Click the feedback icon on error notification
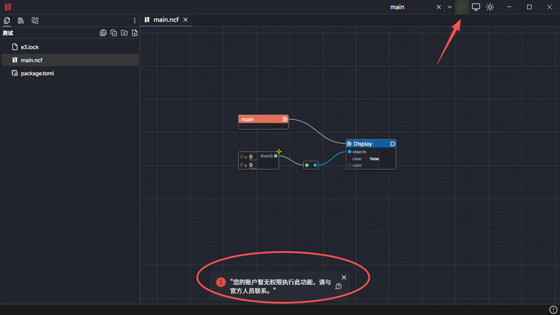 338,286
